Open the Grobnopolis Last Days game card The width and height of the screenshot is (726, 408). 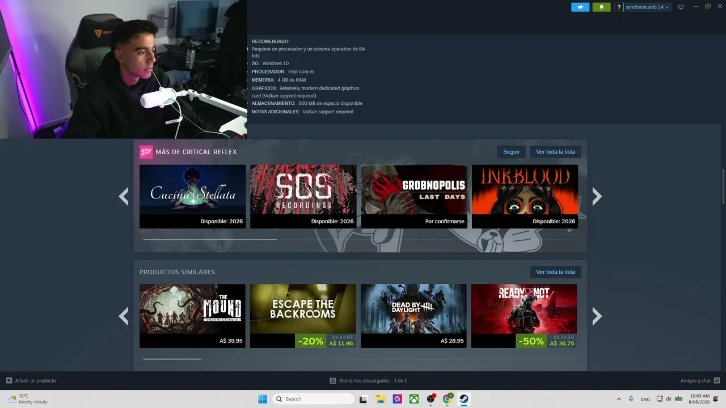[414, 197]
